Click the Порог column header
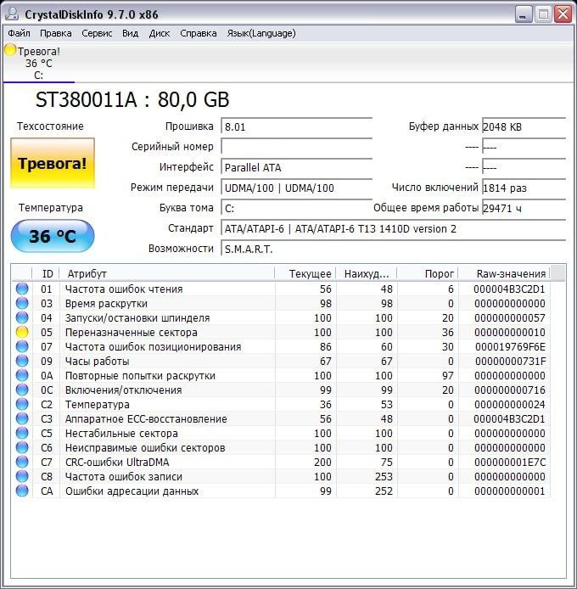This screenshot has width=577, height=589. 428,273
